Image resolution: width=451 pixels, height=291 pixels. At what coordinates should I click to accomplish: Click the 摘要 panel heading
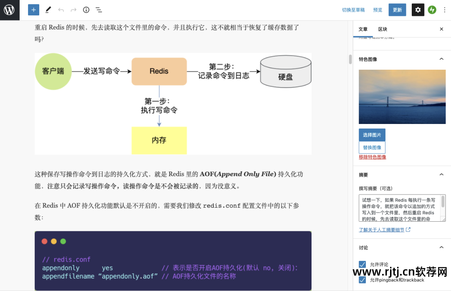[363, 175]
